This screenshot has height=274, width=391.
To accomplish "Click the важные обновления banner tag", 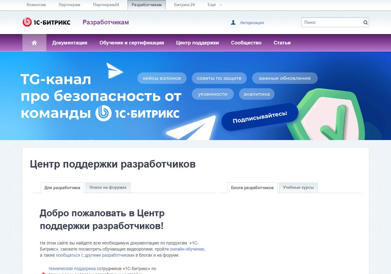I will coord(285,78).
